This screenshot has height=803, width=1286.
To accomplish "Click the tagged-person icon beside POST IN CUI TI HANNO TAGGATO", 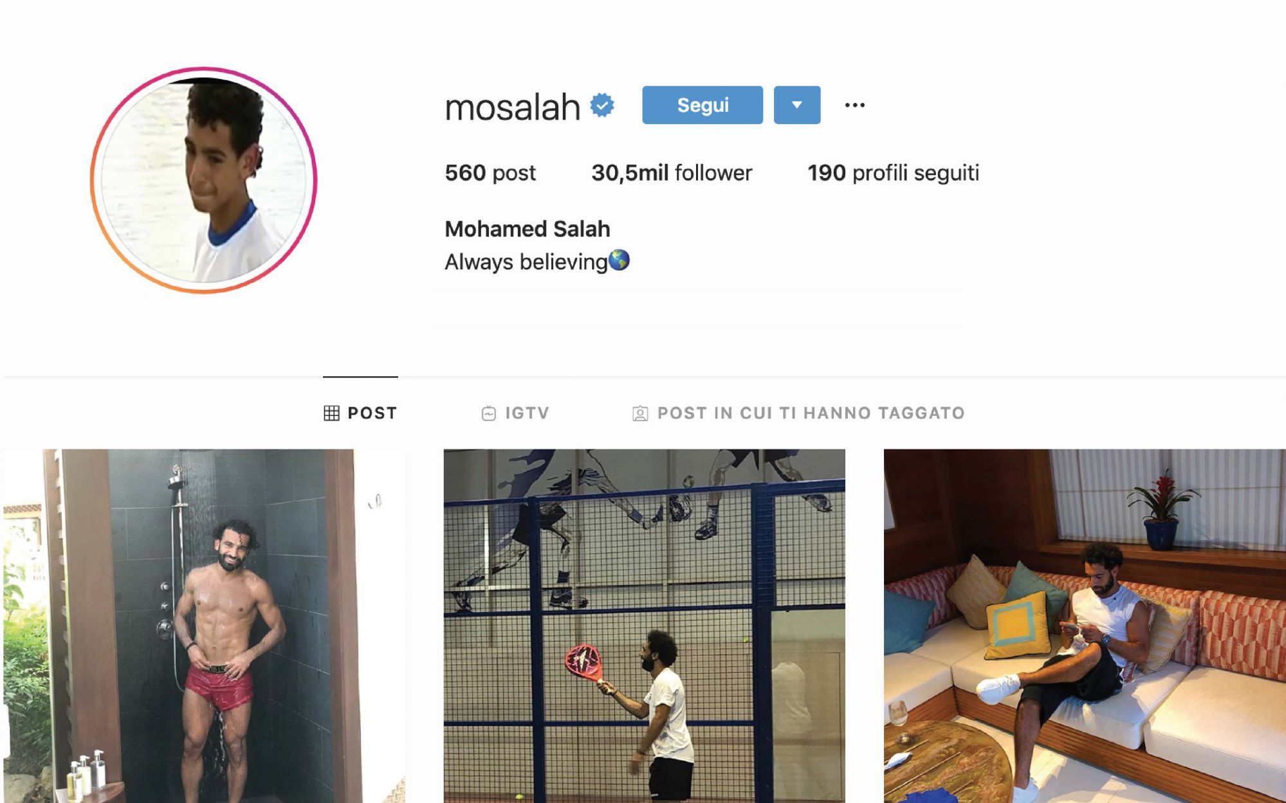I will [640, 413].
